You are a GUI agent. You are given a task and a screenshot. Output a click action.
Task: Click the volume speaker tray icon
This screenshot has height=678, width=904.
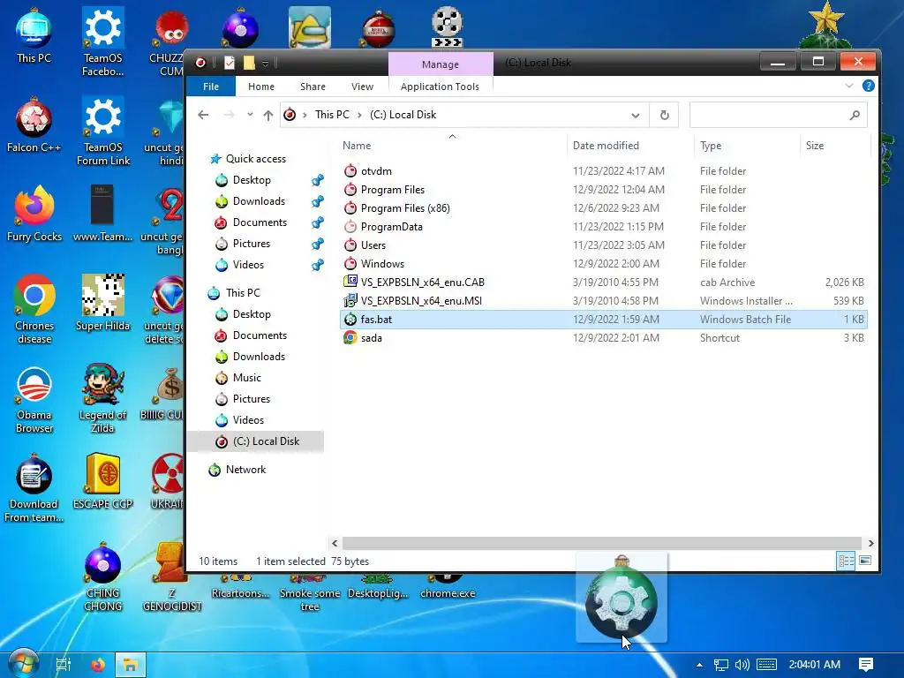(x=742, y=665)
